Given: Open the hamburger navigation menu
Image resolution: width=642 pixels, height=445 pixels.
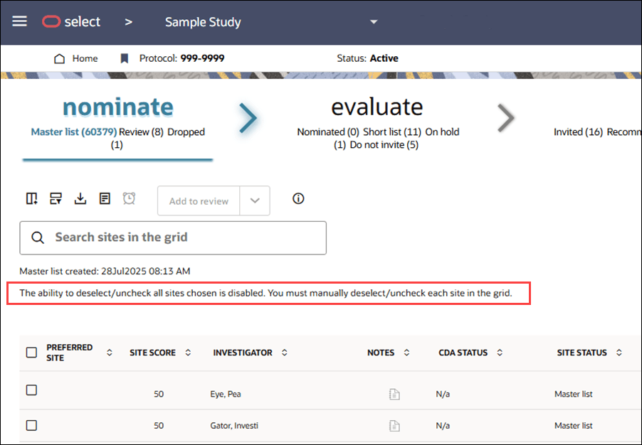Looking at the screenshot, I should [19, 21].
